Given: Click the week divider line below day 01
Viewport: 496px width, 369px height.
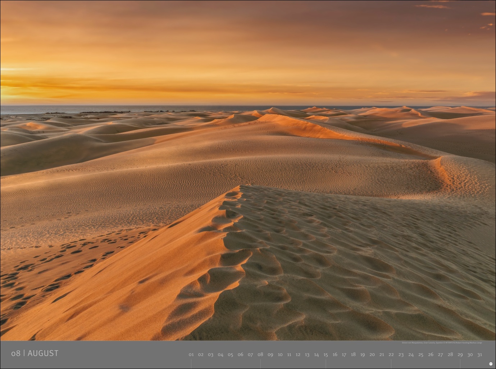Looking at the screenshot, I should 191,364.
